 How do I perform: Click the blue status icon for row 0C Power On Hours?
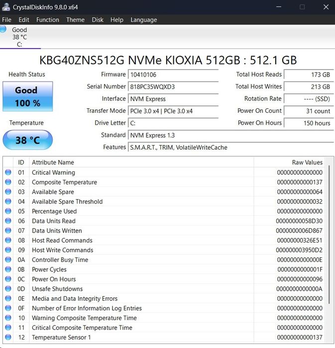[8, 279]
